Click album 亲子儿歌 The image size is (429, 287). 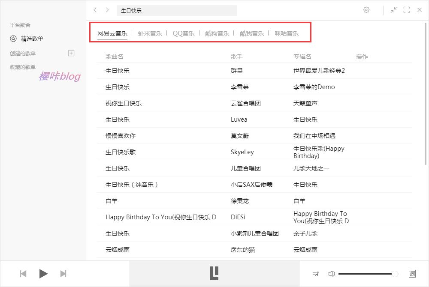pos(305,233)
